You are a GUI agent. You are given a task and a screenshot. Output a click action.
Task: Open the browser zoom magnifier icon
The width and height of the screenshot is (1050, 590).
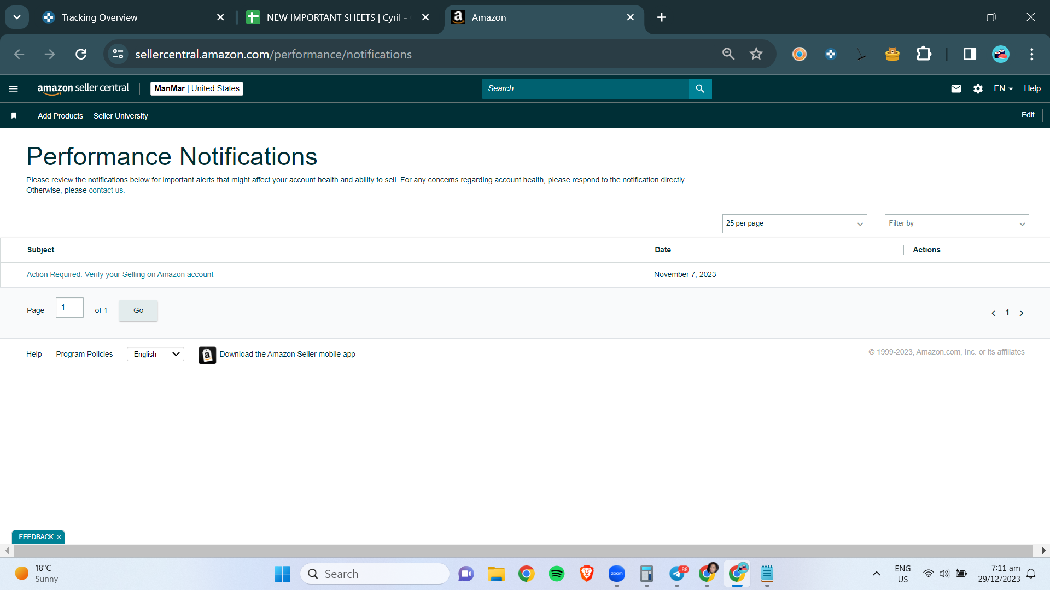pyautogui.click(x=728, y=54)
